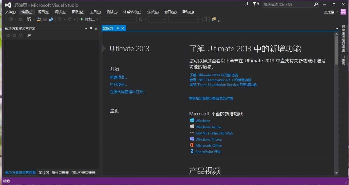349x185 pixels.
Task: Switch to the 属性管理器 tab
Action: coord(60,173)
